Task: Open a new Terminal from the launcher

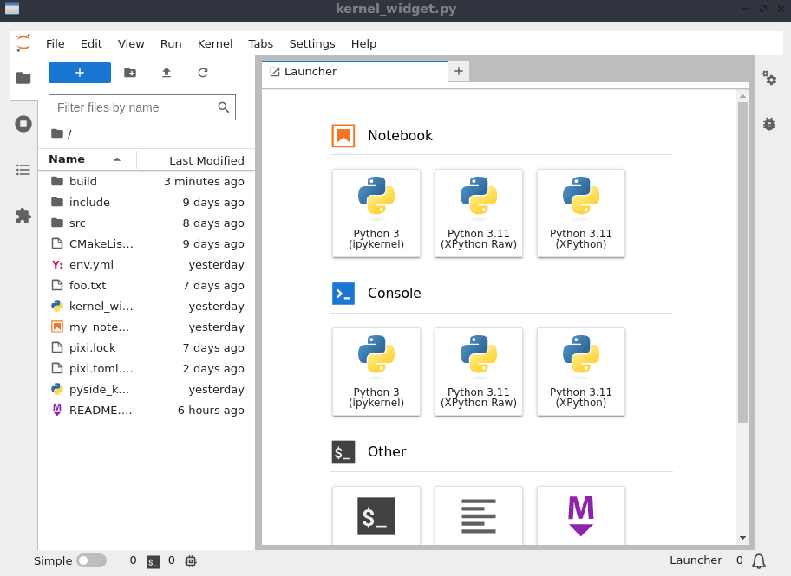Action: pos(376,515)
